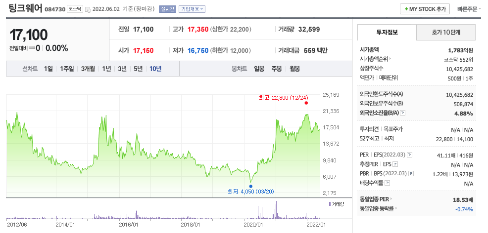The width and height of the screenshot is (488, 233).
Task: Click the 시가총액순위 link
Action: (x=374, y=59)
